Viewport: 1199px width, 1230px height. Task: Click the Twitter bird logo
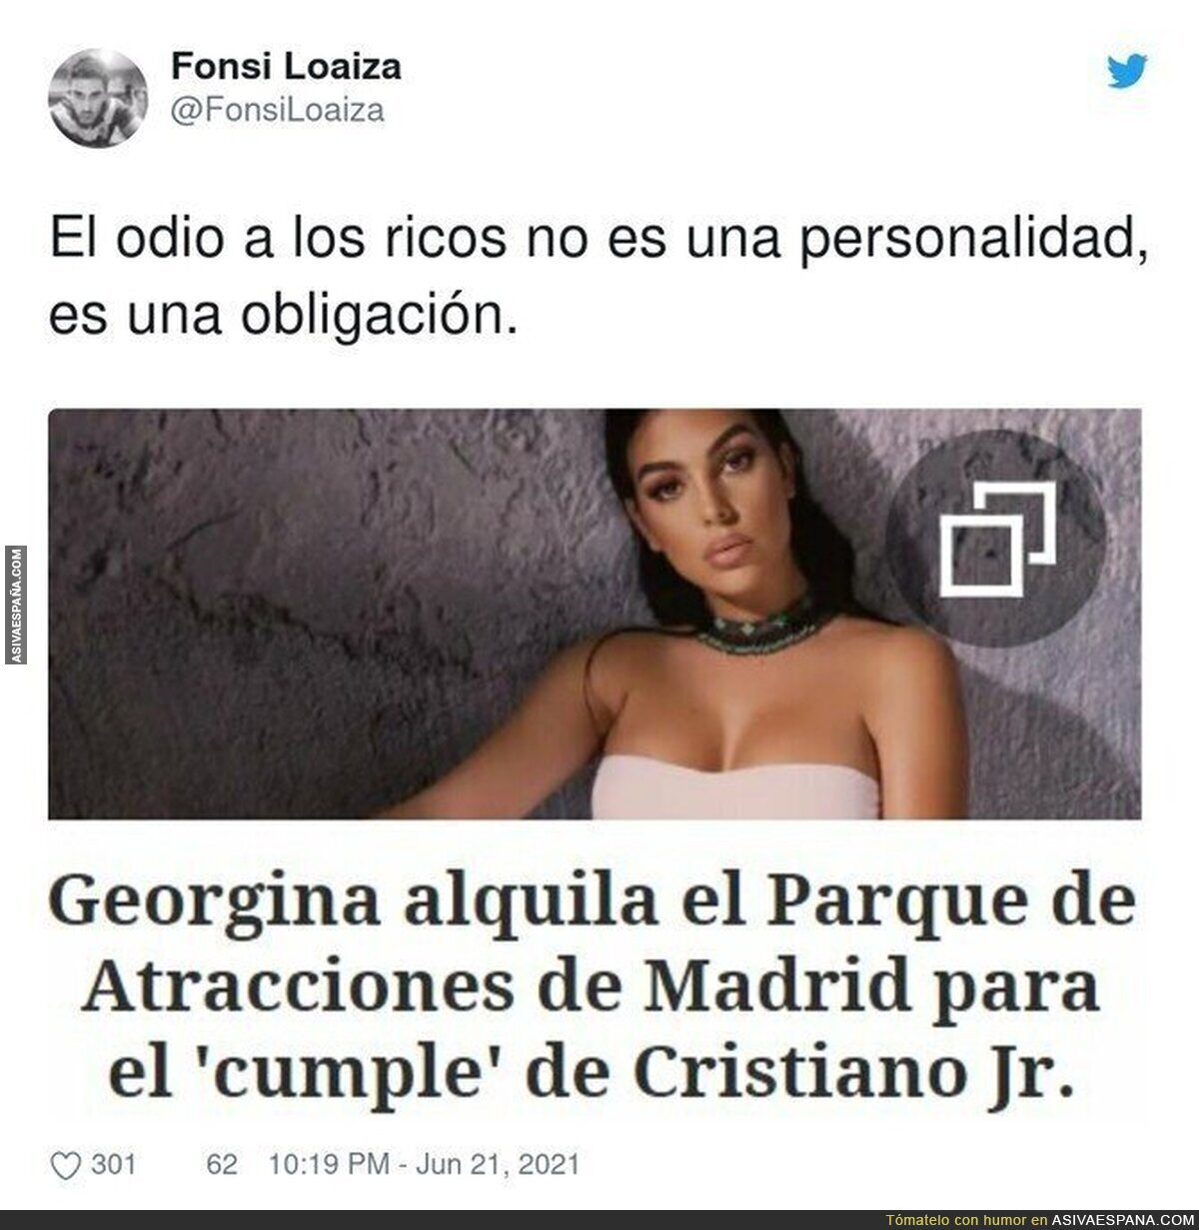pos(1127,70)
